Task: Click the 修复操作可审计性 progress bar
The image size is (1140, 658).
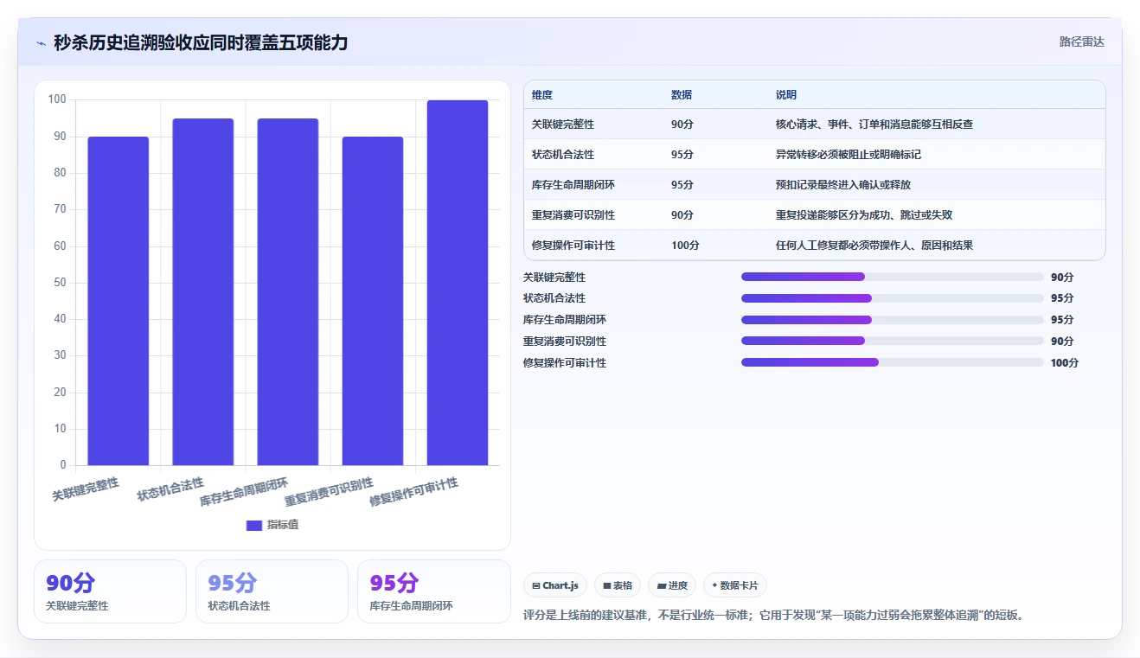Action: pos(893,362)
